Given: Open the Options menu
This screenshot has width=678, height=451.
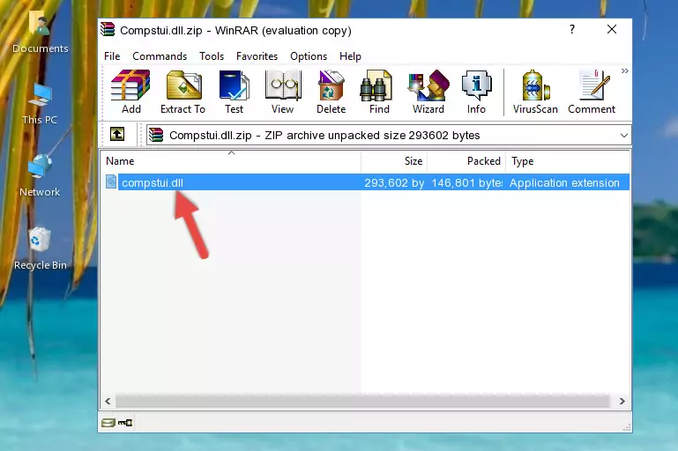Looking at the screenshot, I should pos(309,56).
